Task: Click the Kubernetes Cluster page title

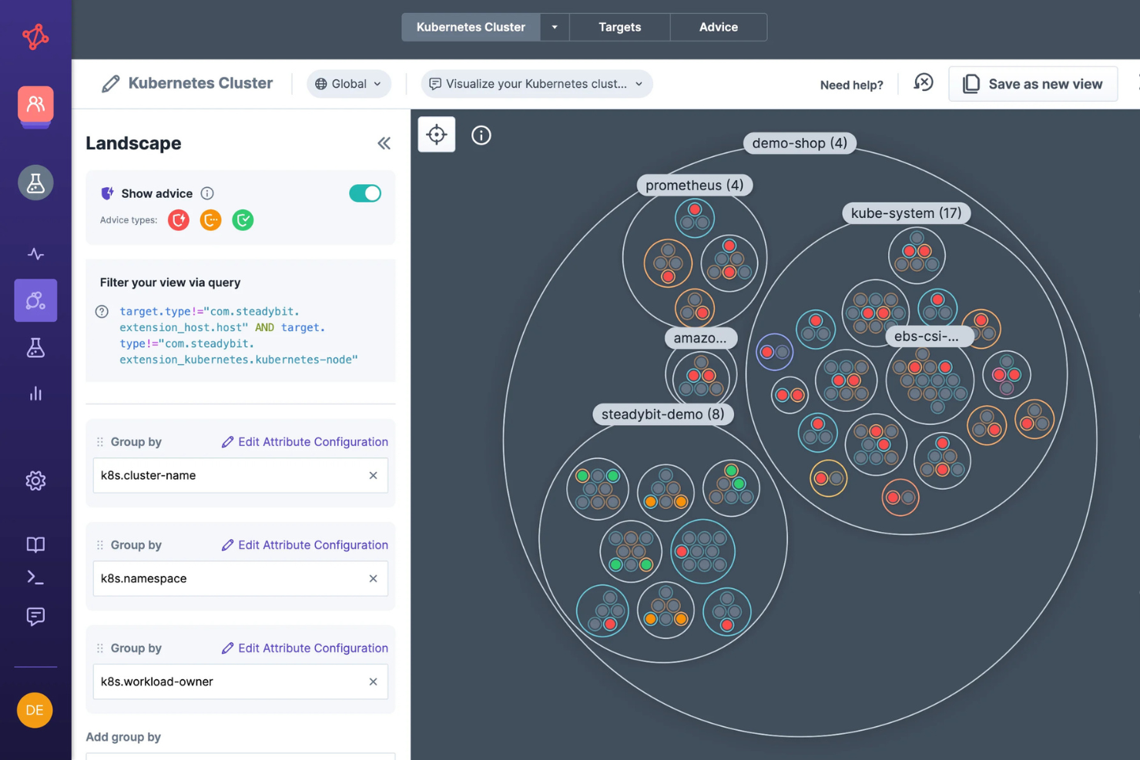Action: pos(200,83)
